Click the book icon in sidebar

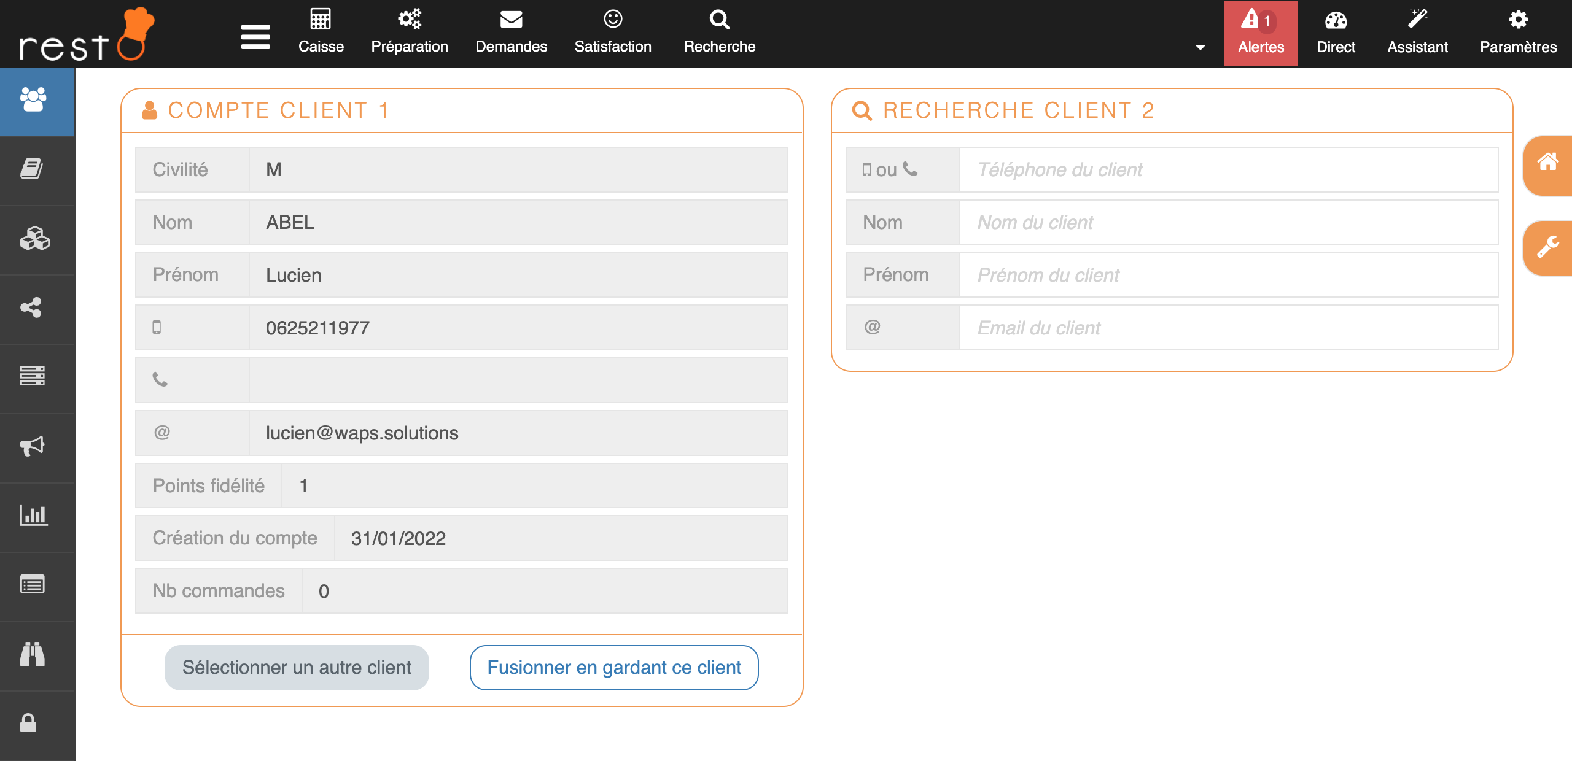[32, 169]
